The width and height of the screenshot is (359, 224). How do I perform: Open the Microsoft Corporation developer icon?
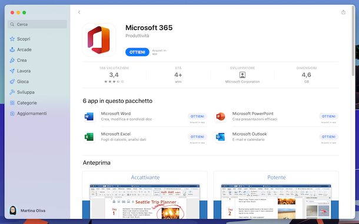coord(242,75)
